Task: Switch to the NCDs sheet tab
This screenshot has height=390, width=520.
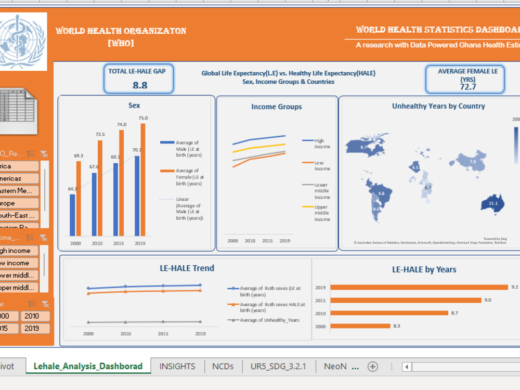Action: 223,367
